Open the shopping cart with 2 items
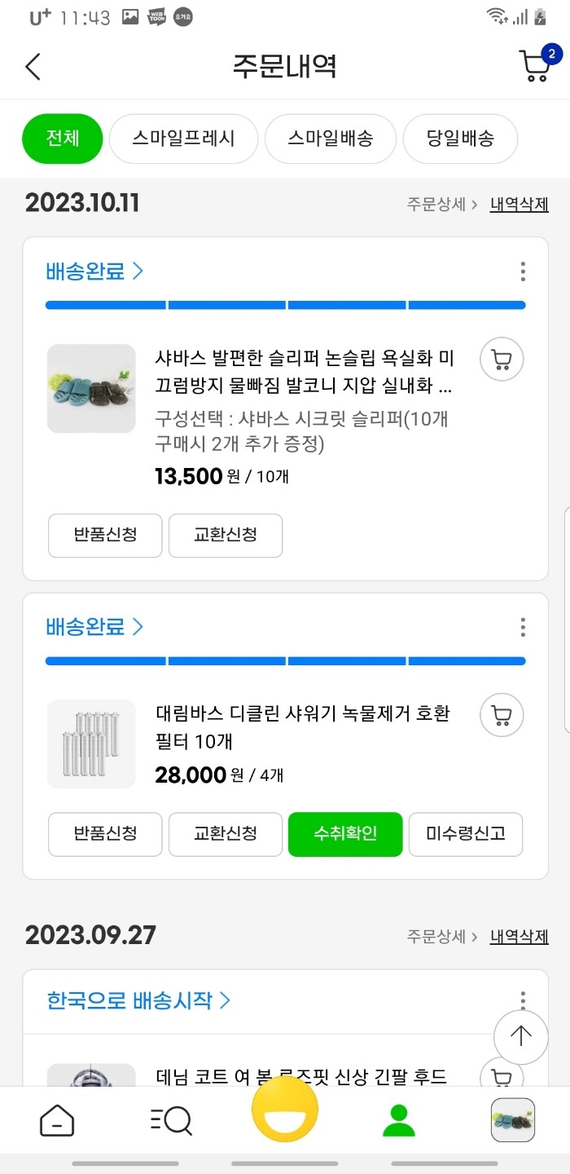This screenshot has height=1174, width=570. (535, 66)
